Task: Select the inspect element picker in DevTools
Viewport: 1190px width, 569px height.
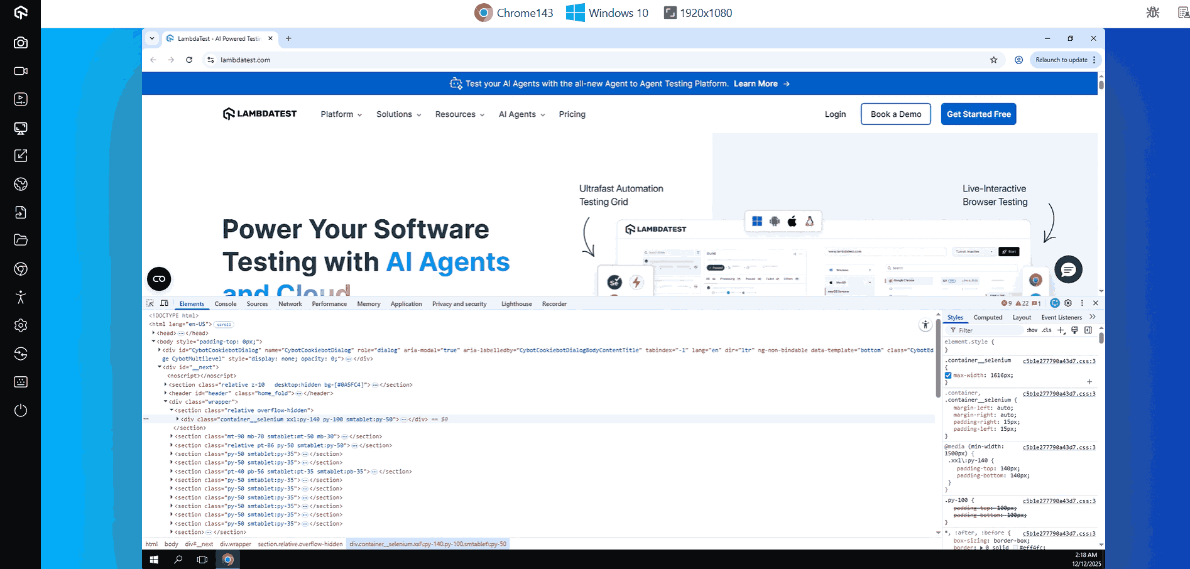Action: click(151, 303)
